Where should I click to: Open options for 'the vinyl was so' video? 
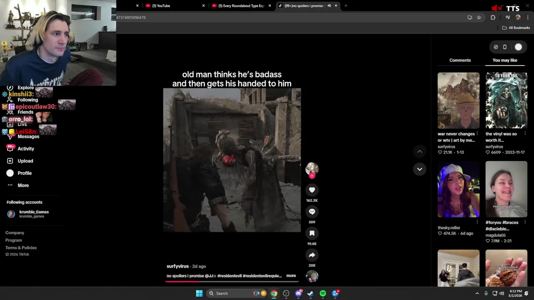click(x=525, y=134)
